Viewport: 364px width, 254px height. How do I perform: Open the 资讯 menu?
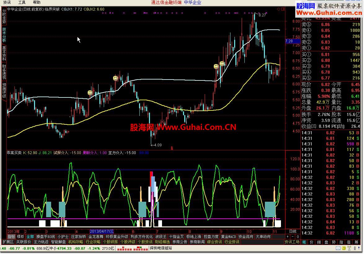(7, 2)
